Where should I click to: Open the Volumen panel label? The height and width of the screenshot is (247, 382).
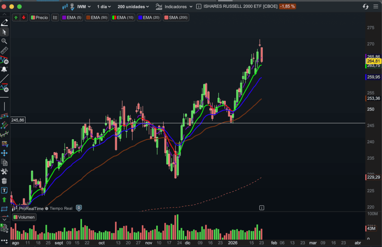[x=24, y=217]
